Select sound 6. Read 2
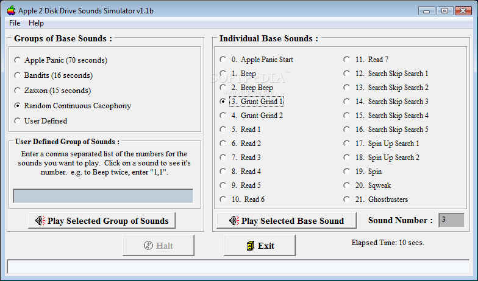 click(240, 144)
